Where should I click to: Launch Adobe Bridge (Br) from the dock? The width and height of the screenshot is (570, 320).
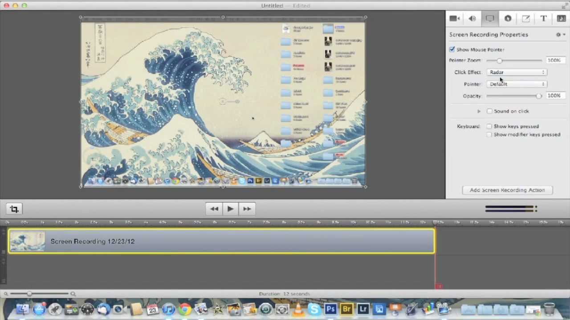346,309
